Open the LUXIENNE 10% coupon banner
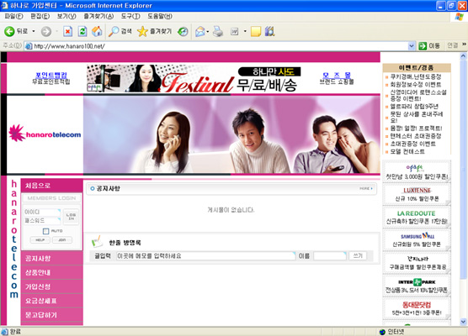This screenshot has height=336, width=468. 417,195
